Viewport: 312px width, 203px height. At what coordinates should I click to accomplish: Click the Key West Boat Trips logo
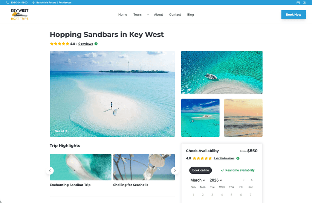[x=20, y=15]
